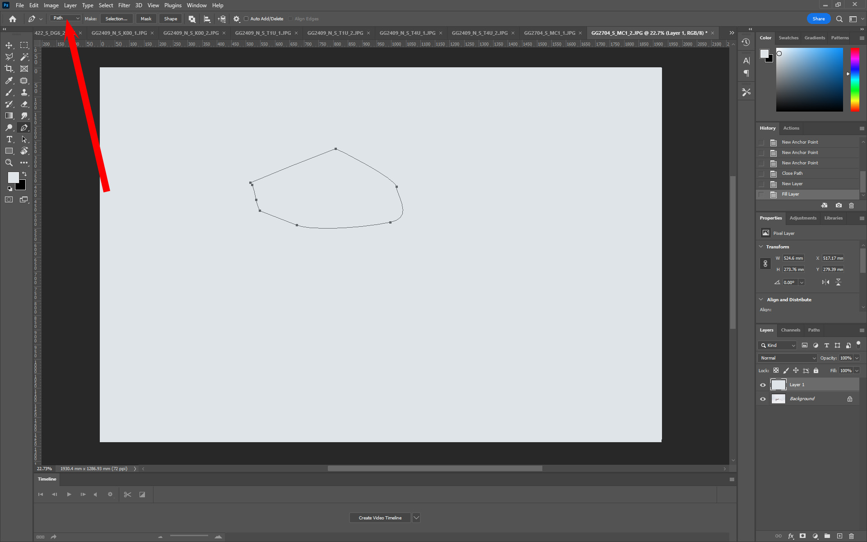867x542 pixels.
Task: Open the Filter menu
Action: [x=124, y=5]
